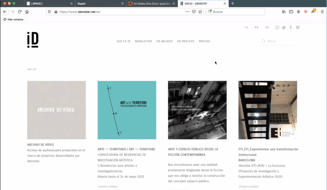Open the Vimeo icon link
Viewport: 327px width, 190px height.
[298, 27]
